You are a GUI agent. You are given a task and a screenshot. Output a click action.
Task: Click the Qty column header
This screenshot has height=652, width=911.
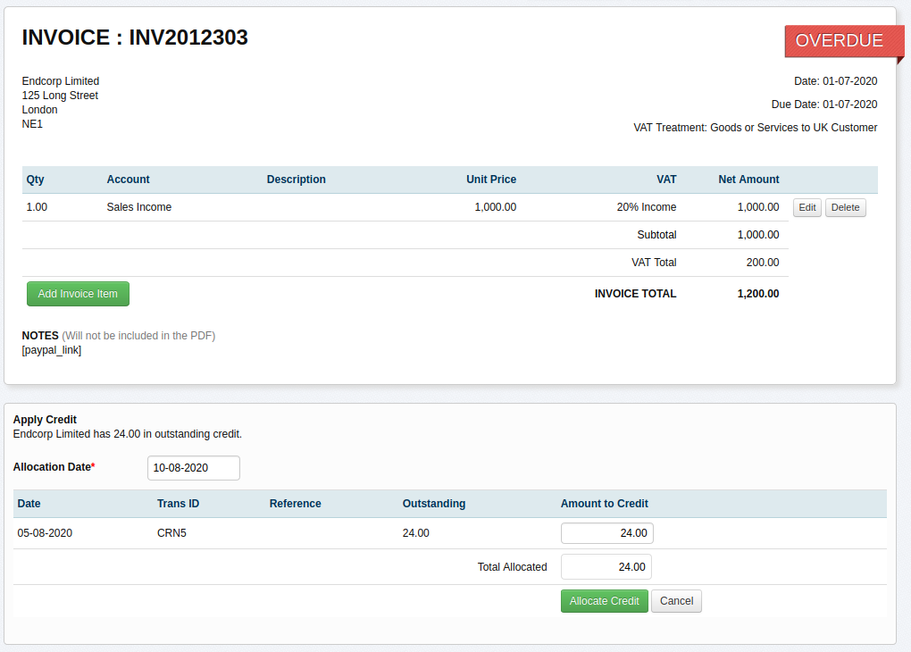click(x=35, y=180)
